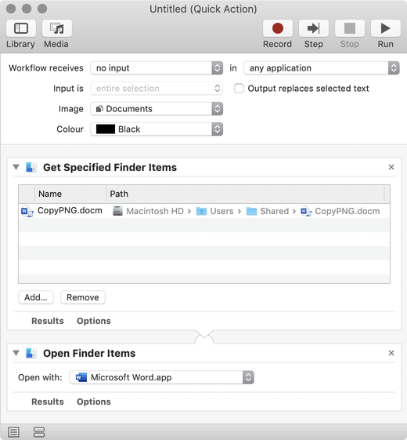407x440 pixels.
Task: Sort by the Name column header
Action: [70, 194]
